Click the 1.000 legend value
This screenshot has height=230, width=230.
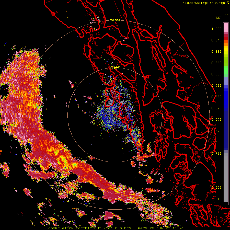click(216, 29)
